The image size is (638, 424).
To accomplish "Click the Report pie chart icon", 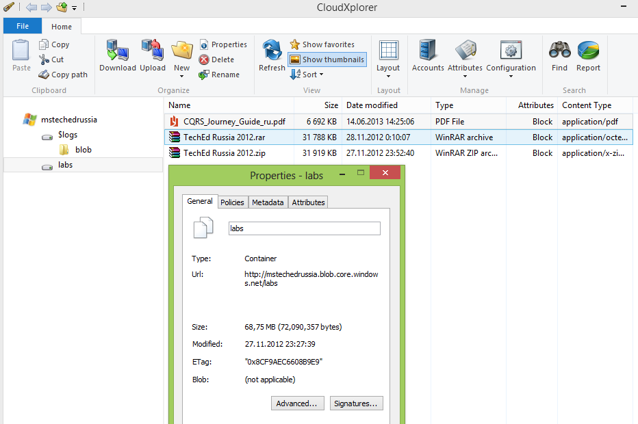I will click(588, 50).
